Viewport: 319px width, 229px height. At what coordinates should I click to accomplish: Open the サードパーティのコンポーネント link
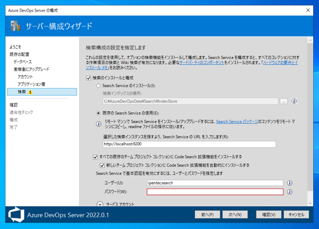[x=202, y=63]
